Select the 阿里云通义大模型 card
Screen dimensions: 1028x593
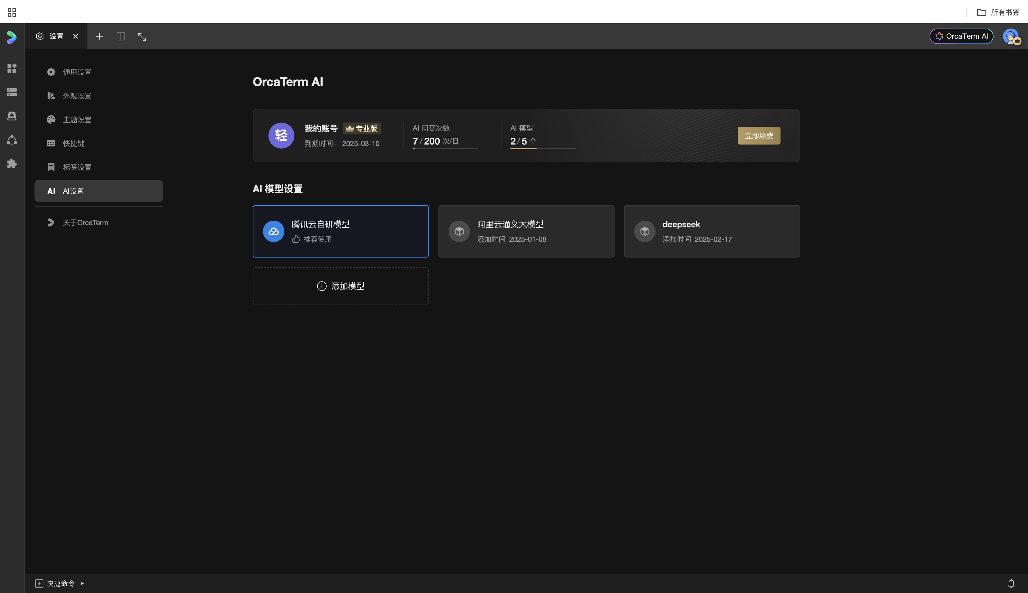point(526,231)
